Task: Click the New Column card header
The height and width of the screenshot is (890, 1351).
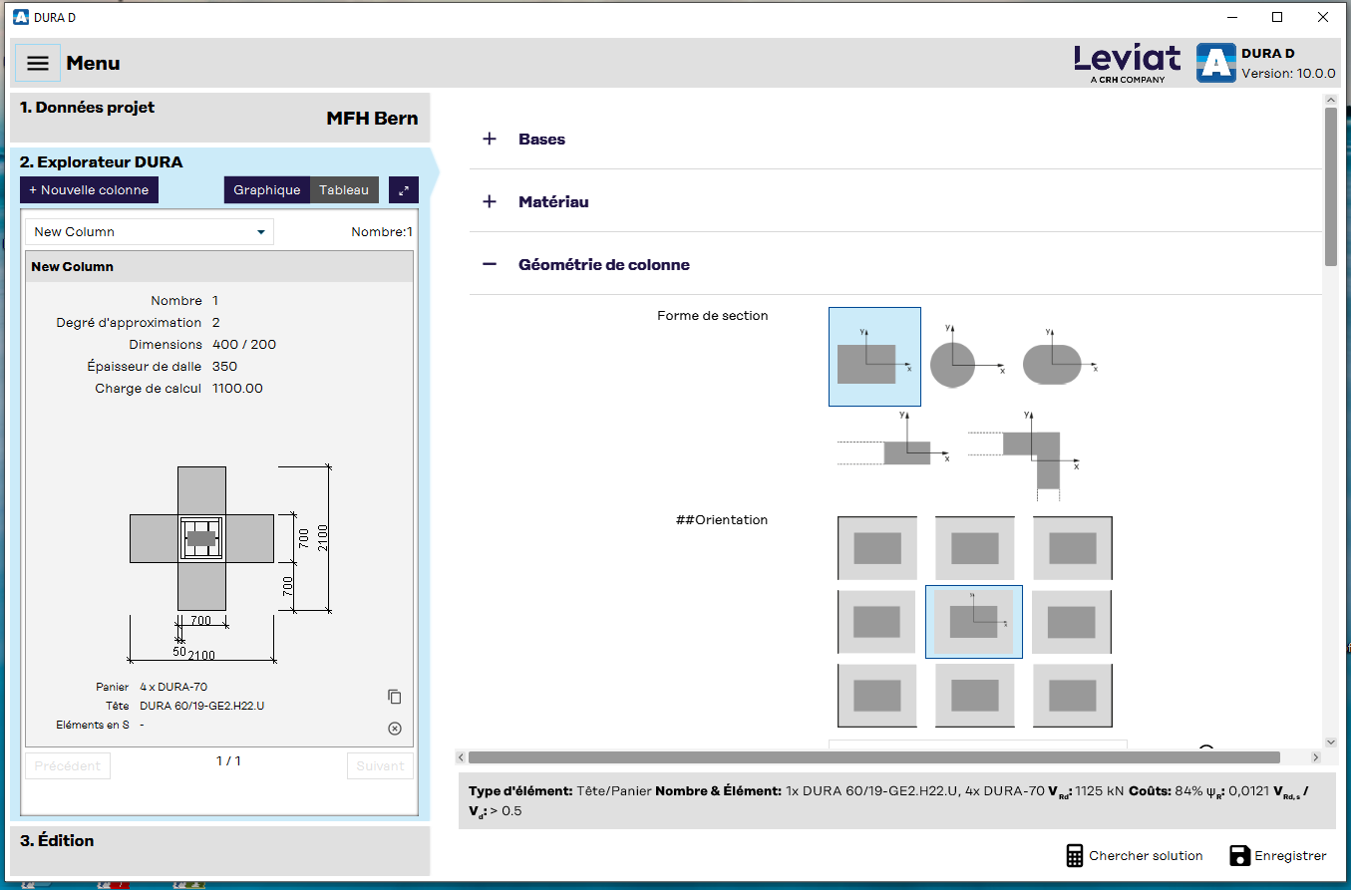Action: click(x=218, y=266)
